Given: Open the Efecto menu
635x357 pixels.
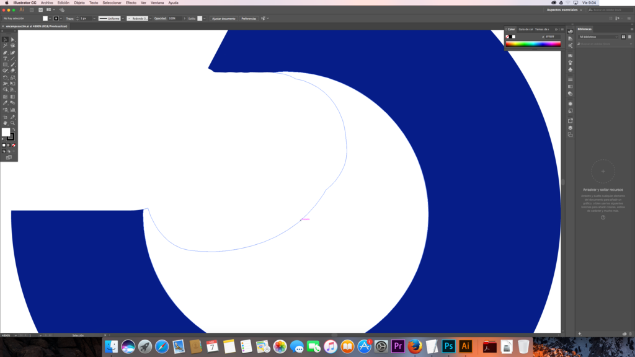Looking at the screenshot, I should coord(131,3).
